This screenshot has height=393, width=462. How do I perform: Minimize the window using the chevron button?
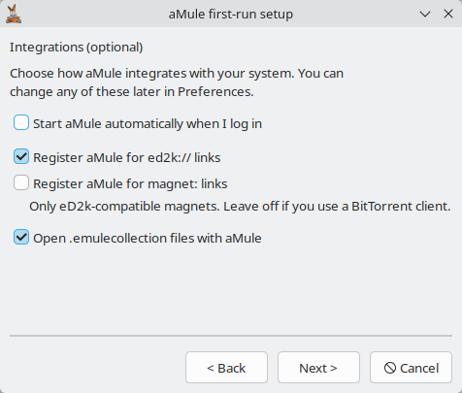(425, 14)
